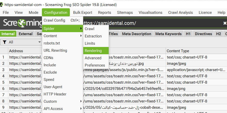Viewport: 227px width, 113px height.
Task: Open CDNs configuration
Action: pyautogui.click(x=62, y=58)
